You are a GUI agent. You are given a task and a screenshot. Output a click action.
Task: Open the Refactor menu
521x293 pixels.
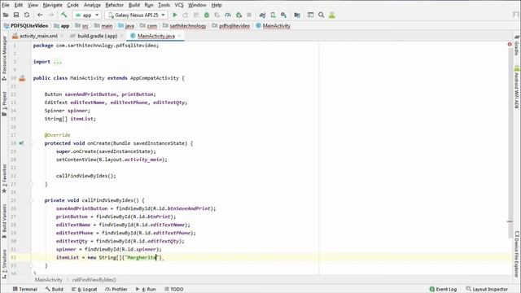click(x=114, y=5)
